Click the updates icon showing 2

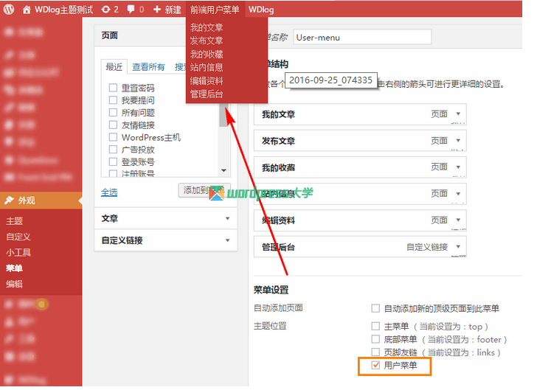click(106, 10)
